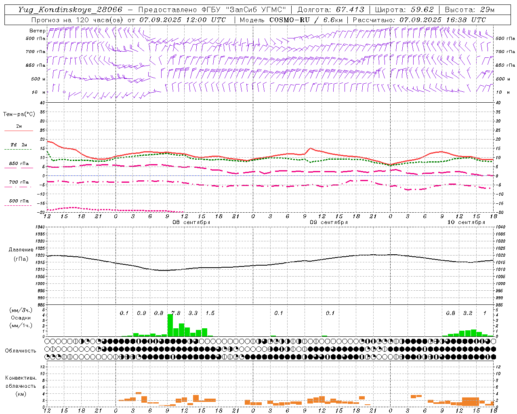Select the 'Td 2м' dew point legend entry
The width and height of the screenshot is (517, 414).
tap(19, 145)
